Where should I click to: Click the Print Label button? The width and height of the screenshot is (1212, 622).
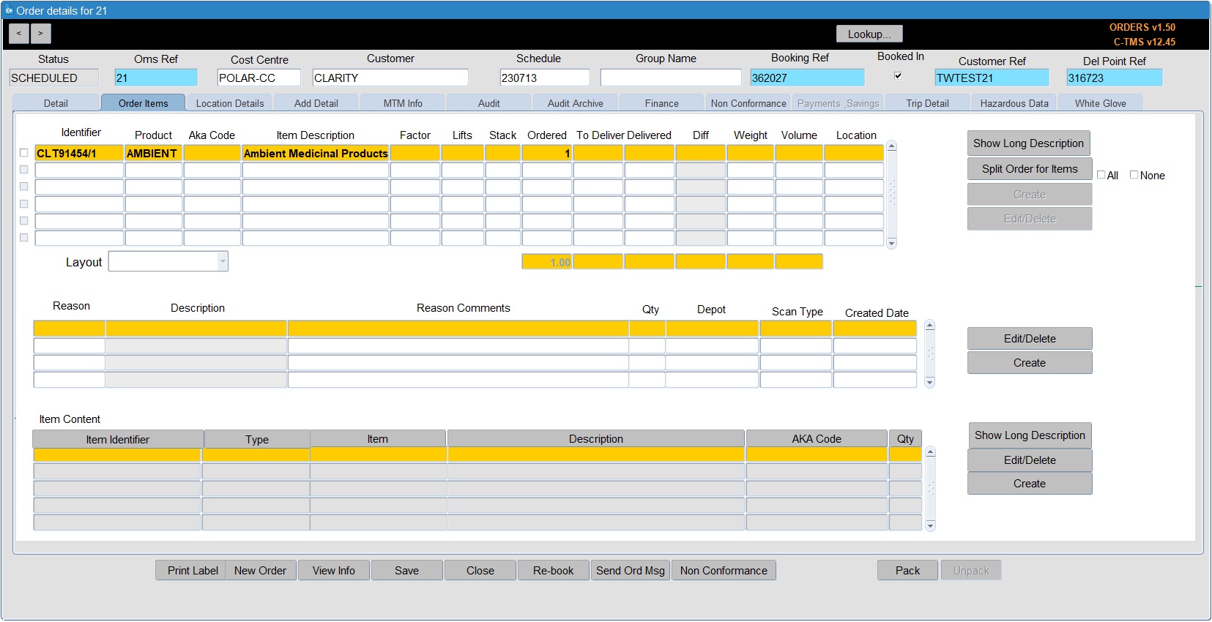pos(193,571)
